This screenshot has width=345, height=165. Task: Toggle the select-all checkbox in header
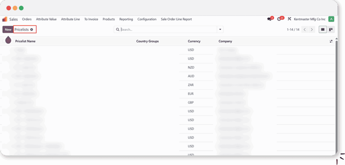(4, 41)
